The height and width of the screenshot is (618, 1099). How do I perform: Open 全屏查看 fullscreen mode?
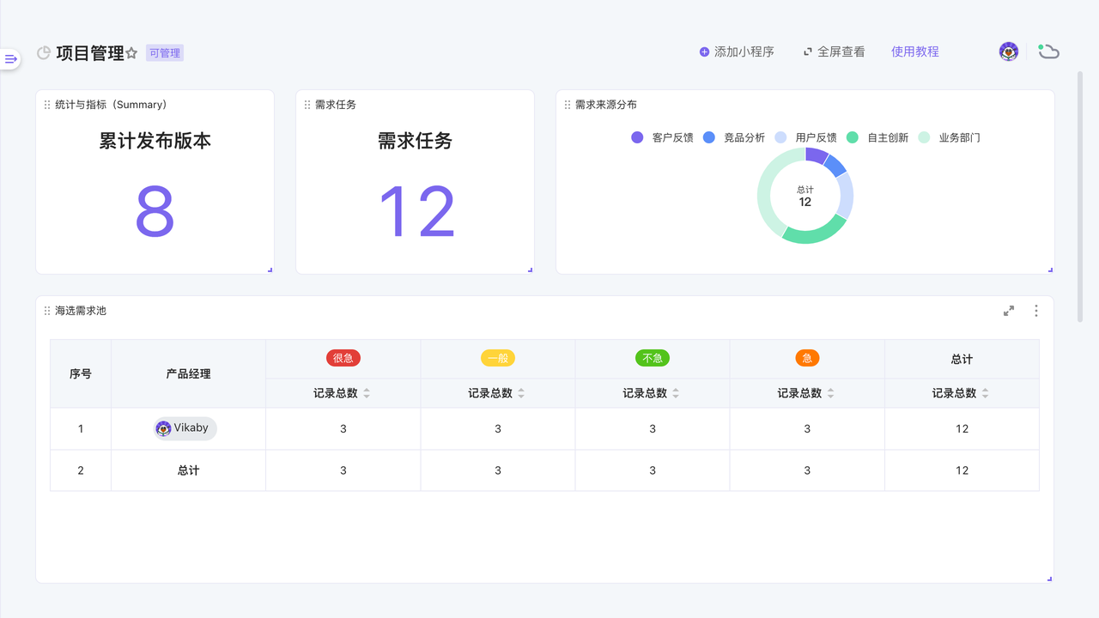coord(835,51)
